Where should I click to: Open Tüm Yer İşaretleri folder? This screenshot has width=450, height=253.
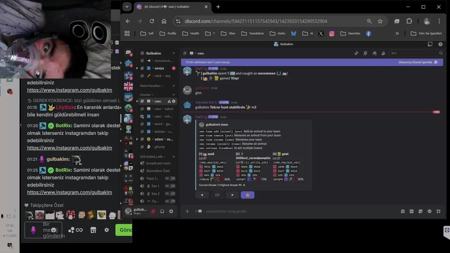tap(426, 33)
